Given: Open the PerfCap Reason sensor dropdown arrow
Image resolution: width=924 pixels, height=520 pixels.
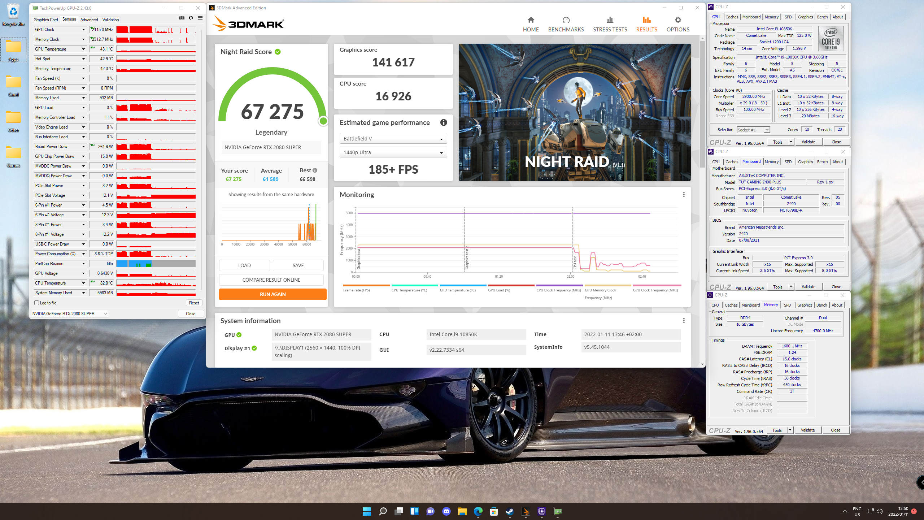Looking at the screenshot, I should pos(83,264).
